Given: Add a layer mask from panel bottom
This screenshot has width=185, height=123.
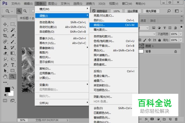Looking at the screenshot, I should point(152,119).
